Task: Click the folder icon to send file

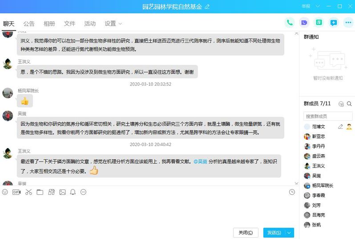Action: [40, 192]
